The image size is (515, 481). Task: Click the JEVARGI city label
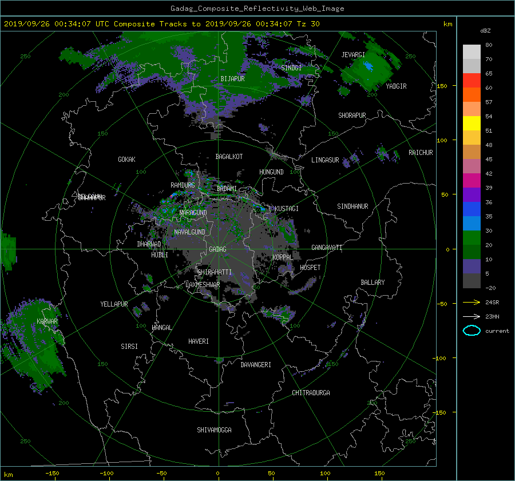click(353, 55)
